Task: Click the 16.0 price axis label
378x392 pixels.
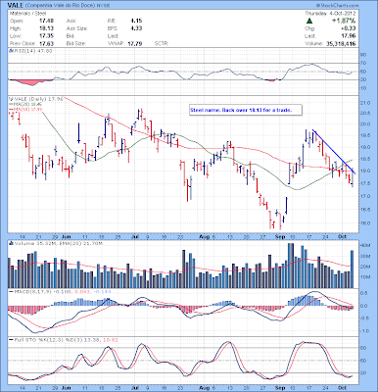Action: [x=366, y=223]
